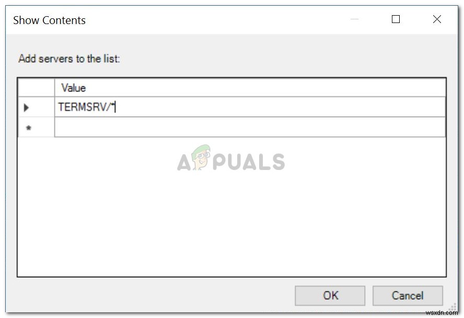Click the empty new-row value cell

[x=250, y=127]
